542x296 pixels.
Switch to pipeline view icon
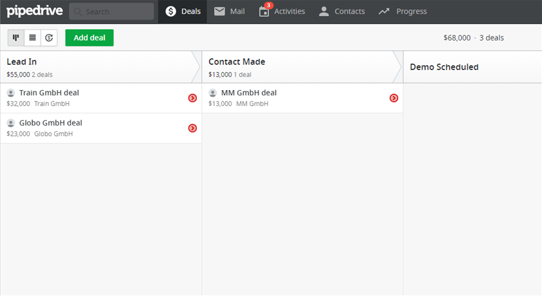16,38
